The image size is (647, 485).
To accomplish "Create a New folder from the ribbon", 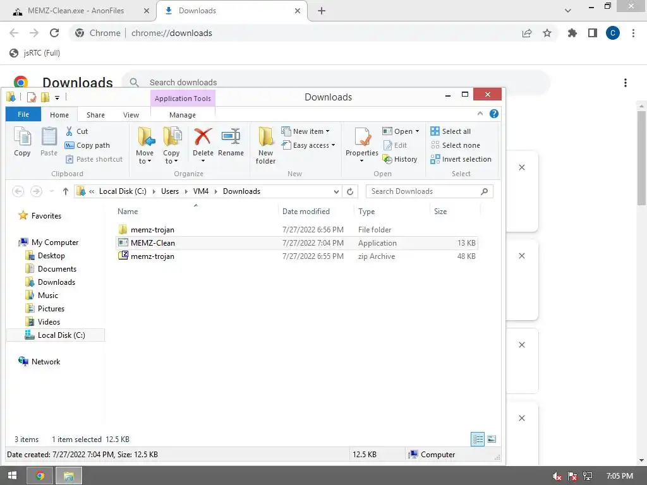I will (266, 145).
